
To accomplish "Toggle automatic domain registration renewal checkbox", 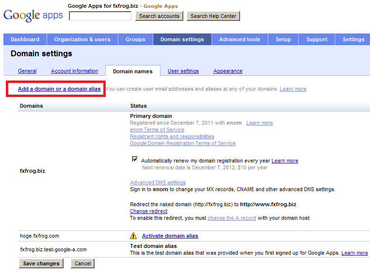I will (x=134, y=160).
